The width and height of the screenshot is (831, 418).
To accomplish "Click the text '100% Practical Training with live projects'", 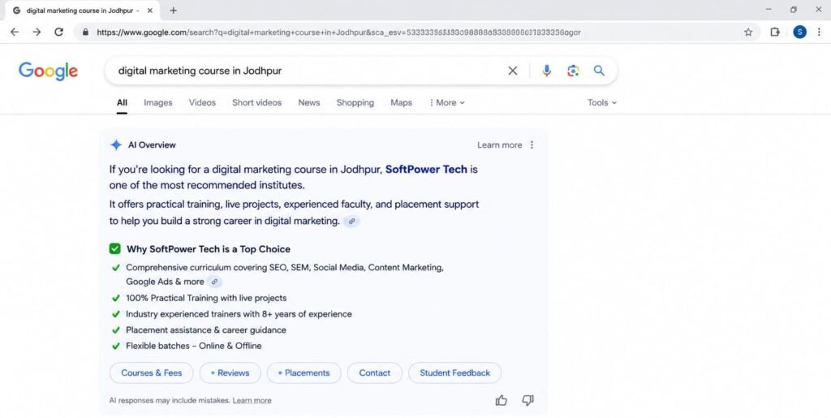I will [x=206, y=298].
